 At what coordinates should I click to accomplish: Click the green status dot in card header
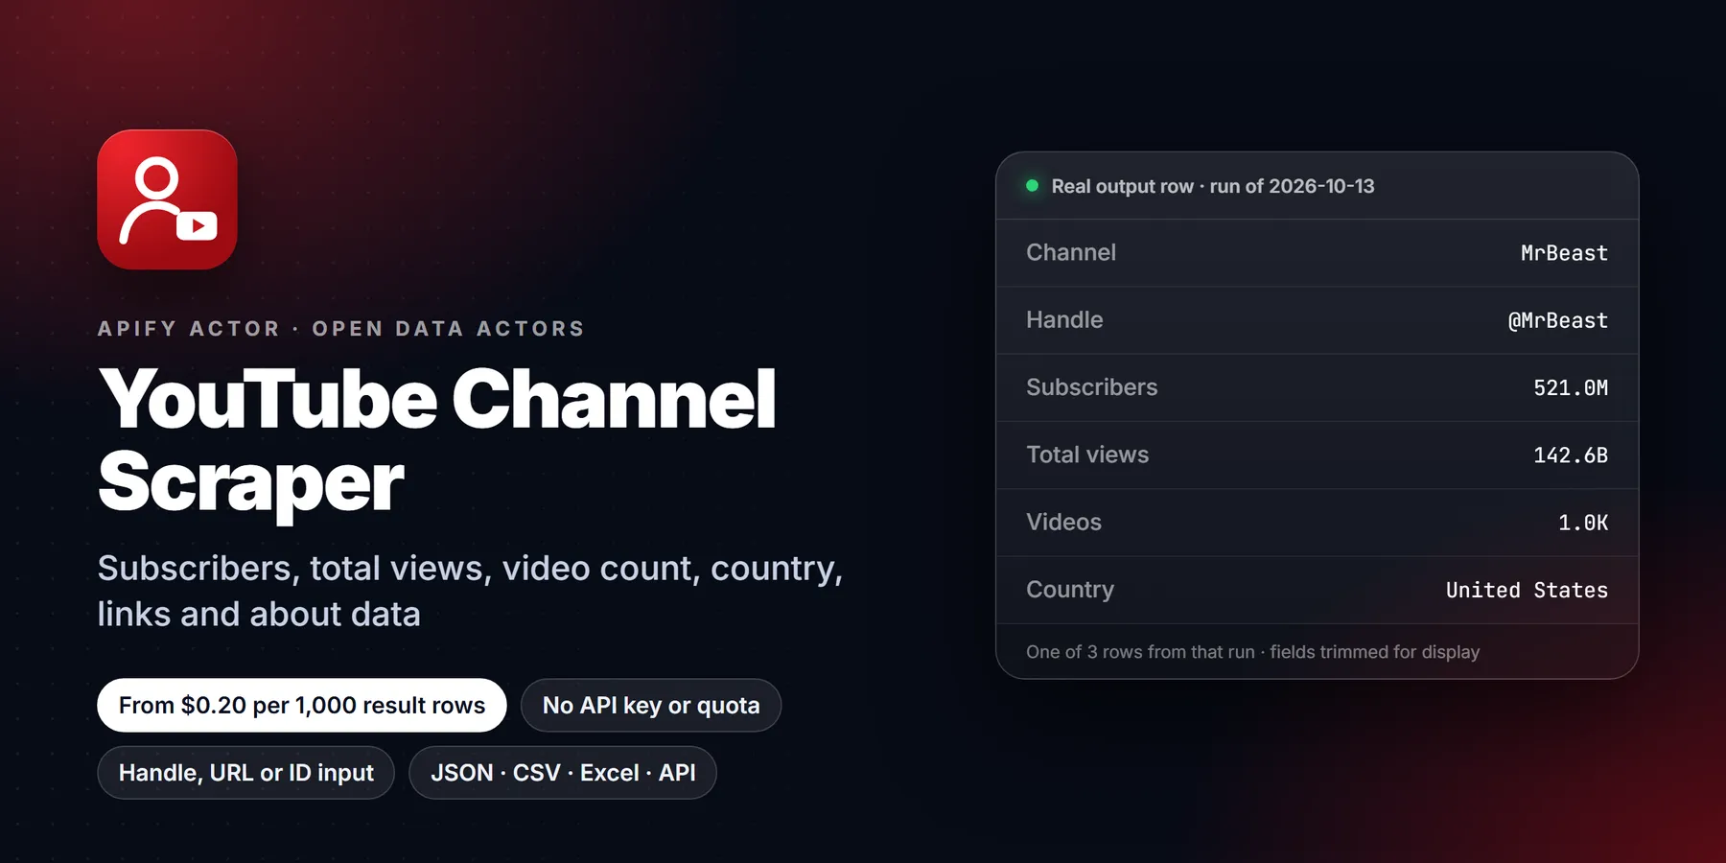point(1033,186)
